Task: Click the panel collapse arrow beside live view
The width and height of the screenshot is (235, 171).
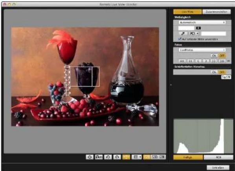Action: pyautogui.click(x=171, y=85)
